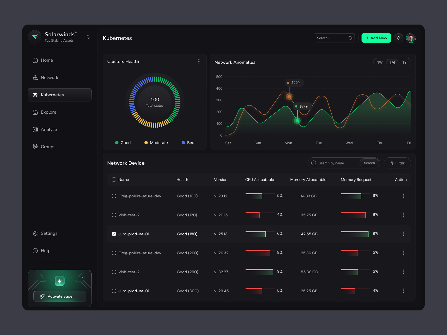Go to Network in sidebar

(x=60, y=78)
